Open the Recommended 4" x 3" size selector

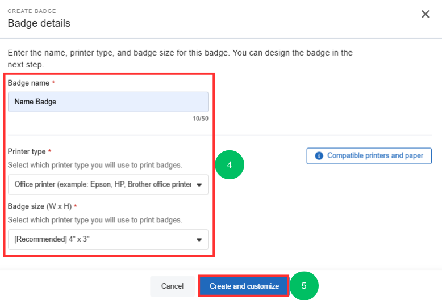109,239
